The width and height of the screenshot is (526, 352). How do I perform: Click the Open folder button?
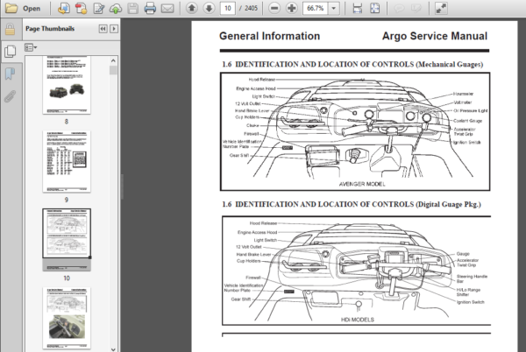pos(23,9)
